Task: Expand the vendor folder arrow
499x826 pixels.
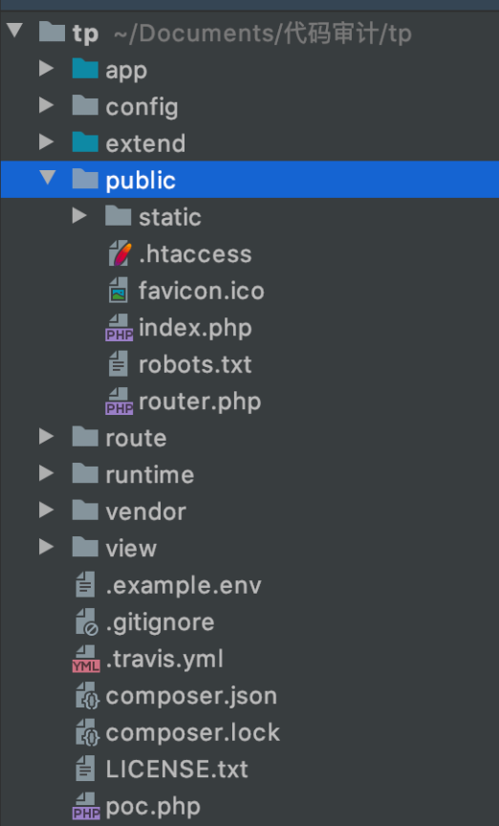Action: pos(47,510)
